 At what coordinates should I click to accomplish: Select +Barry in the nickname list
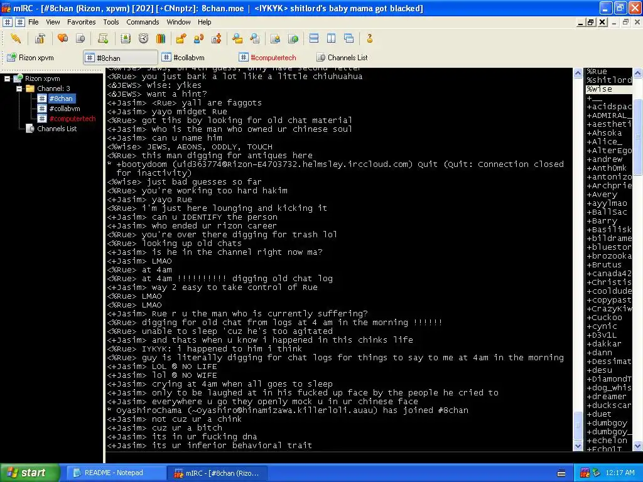click(608, 221)
